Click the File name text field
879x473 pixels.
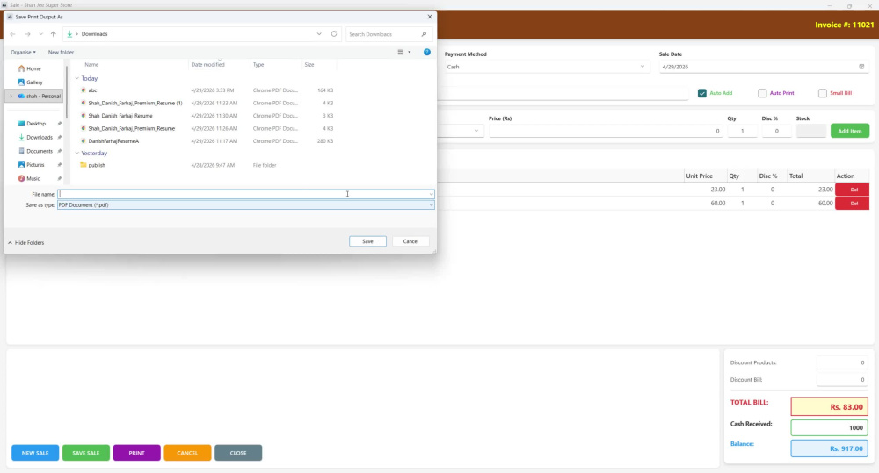(243, 194)
